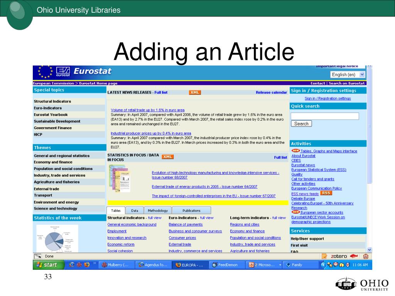Select the Methodology tab
The width and height of the screenshot is (395, 296).
click(x=158, y=210)
